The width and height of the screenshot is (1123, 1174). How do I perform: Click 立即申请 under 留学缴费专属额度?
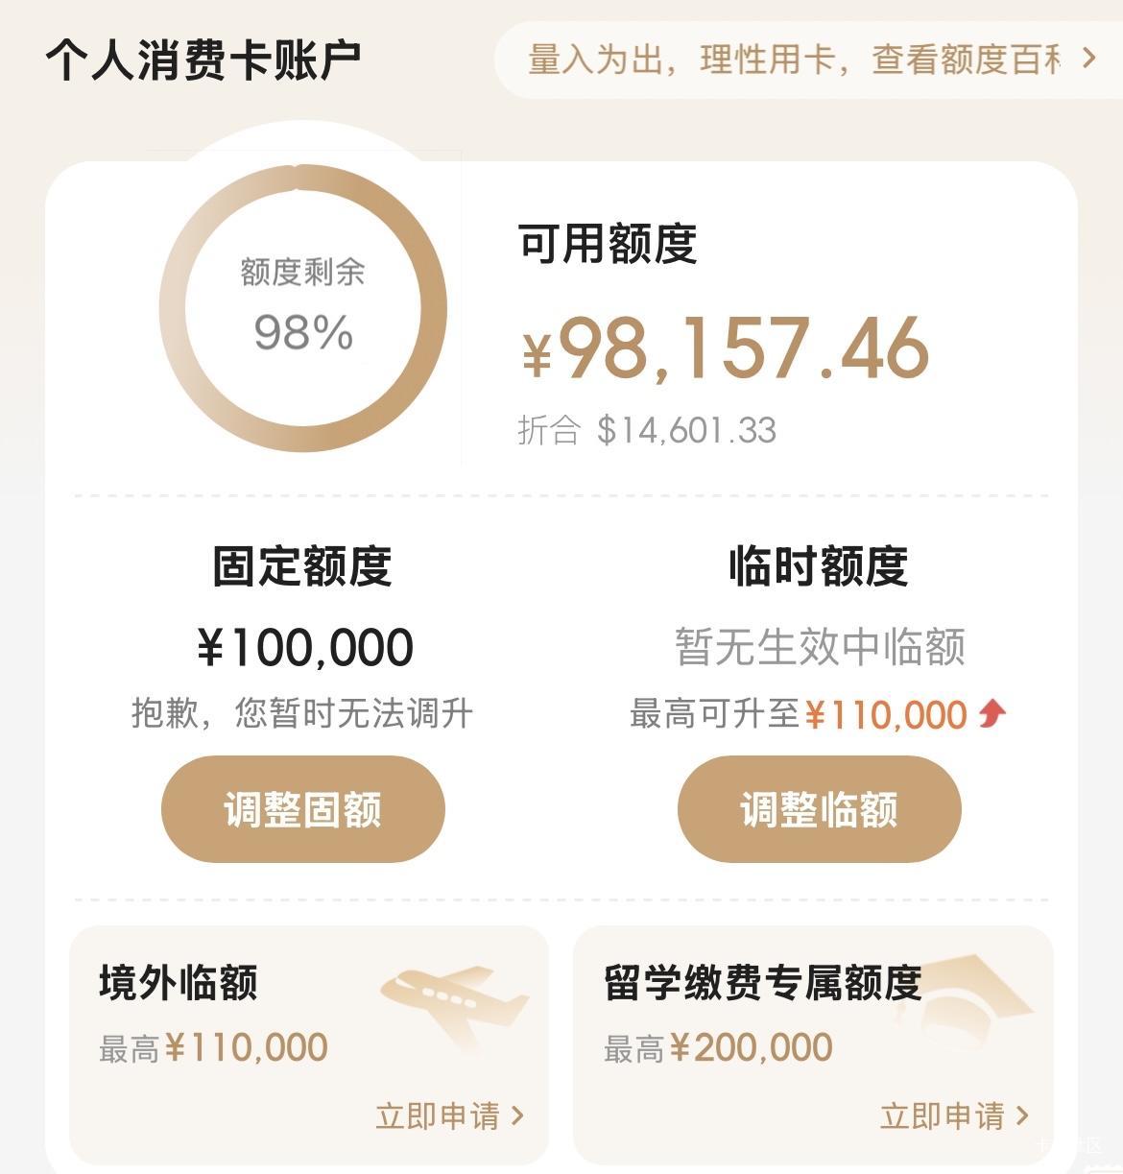942,1115
